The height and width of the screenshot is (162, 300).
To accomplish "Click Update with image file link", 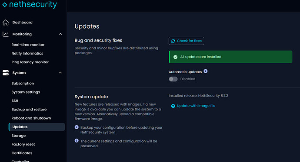I will click(196, 106).
